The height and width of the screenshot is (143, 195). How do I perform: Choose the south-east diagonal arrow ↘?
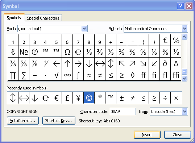click(144, 63)
